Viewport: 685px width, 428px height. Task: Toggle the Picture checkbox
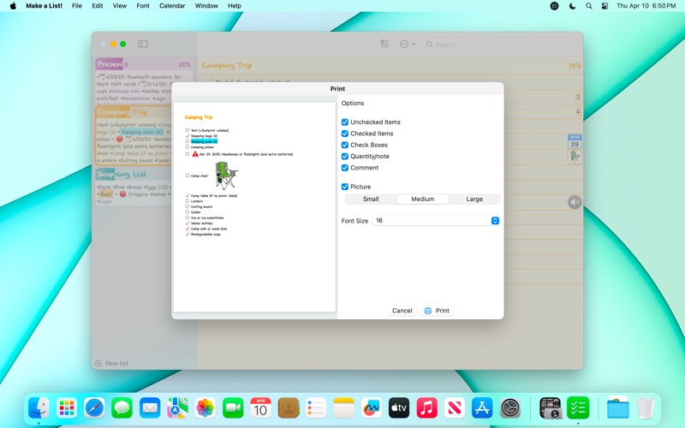click(345, 187)
